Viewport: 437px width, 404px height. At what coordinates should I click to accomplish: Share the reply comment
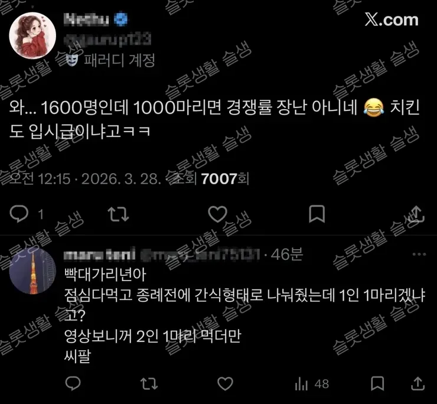pos(418,383)
